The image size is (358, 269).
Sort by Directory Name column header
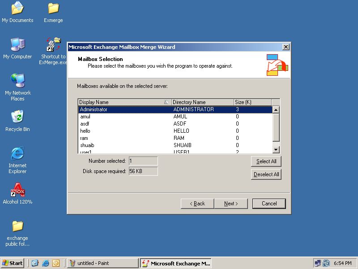pos(203,102)
